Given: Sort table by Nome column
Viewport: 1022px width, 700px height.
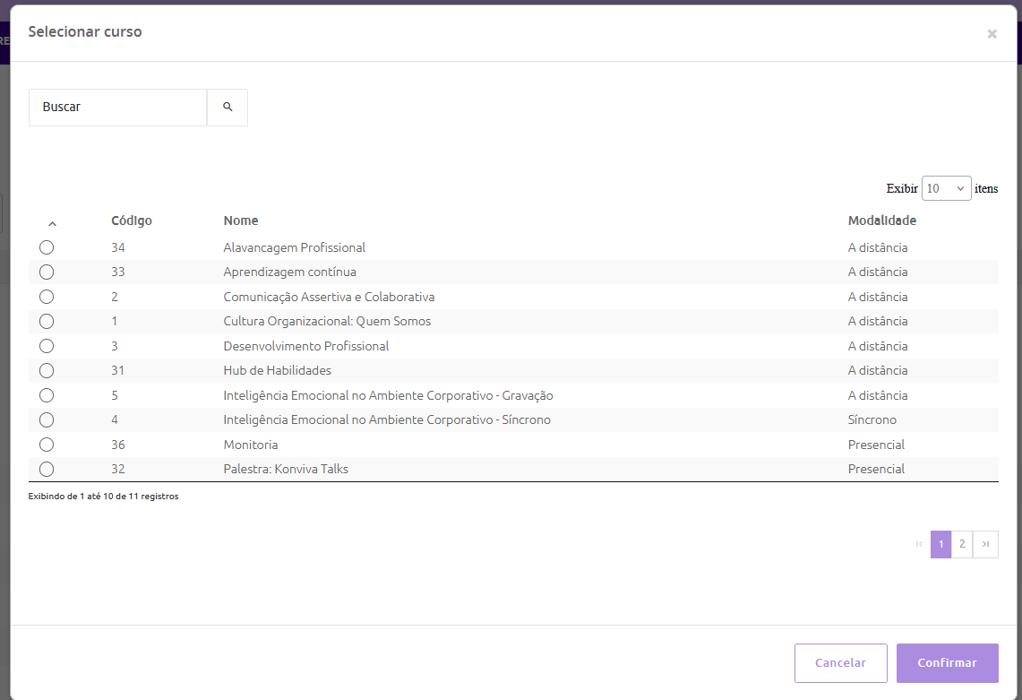Looking at the screenshot, I should (241, 220).
